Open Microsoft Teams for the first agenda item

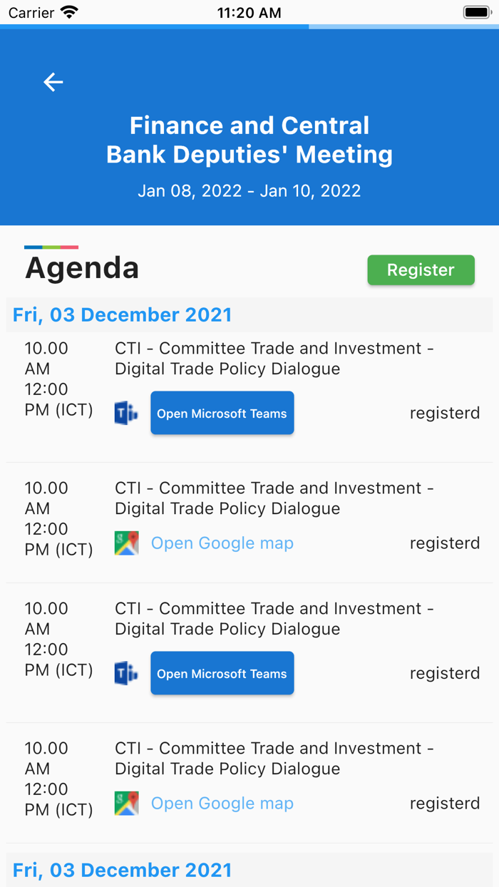click(x=222, y=413)
